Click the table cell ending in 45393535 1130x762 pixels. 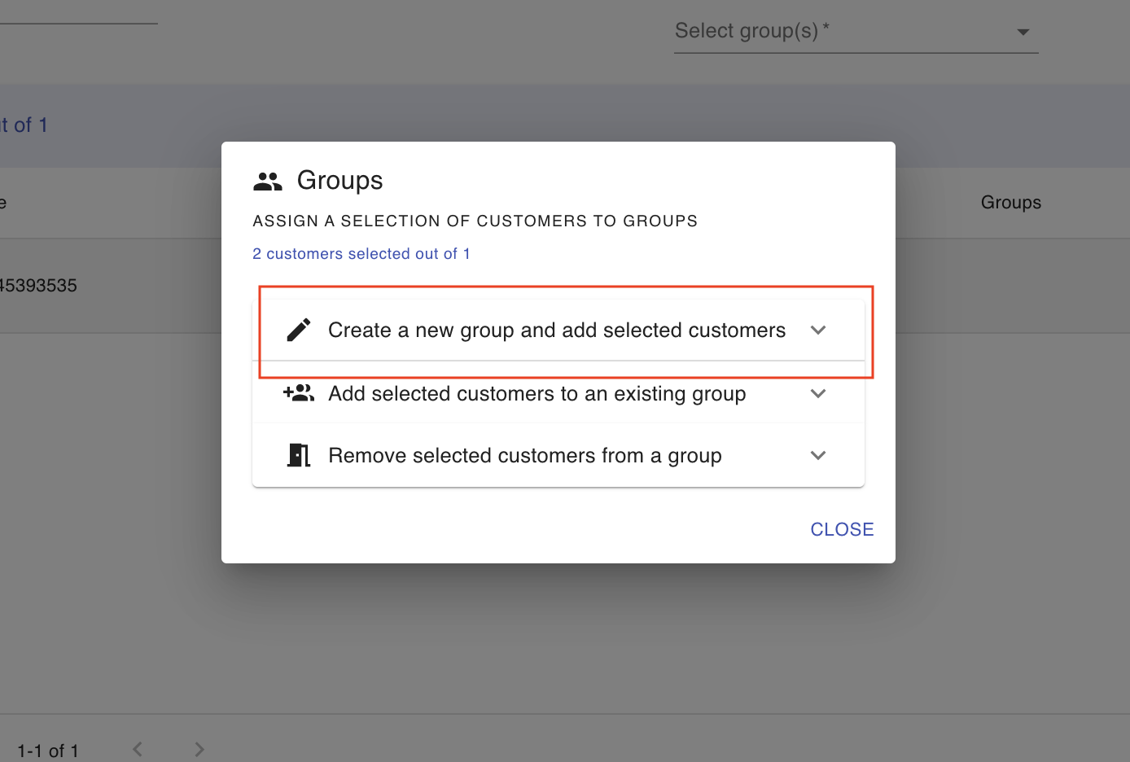pos(38,286)
